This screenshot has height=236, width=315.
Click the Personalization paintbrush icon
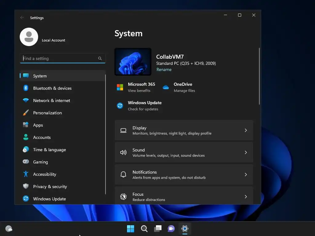(x=26, y=112)
